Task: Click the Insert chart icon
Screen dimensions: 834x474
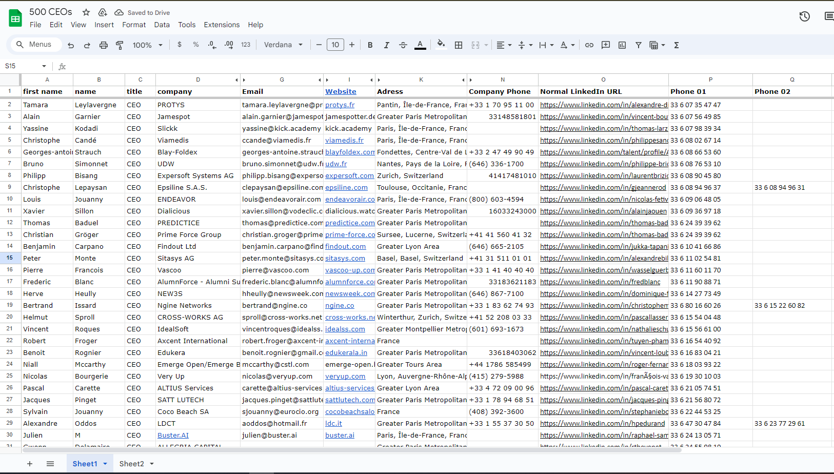Action: (622, 45)
